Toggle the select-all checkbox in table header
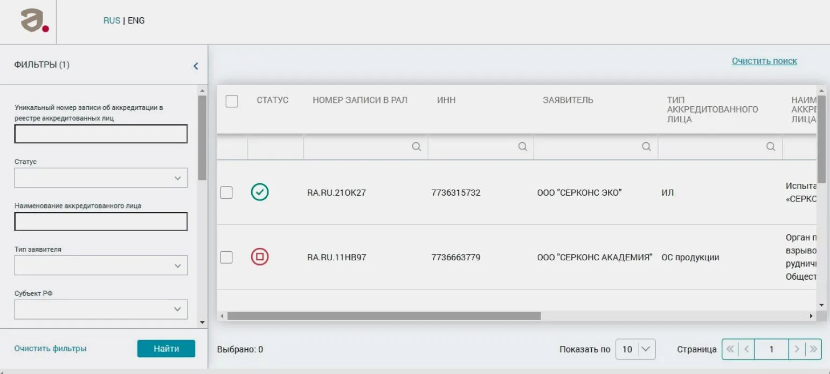Viewport: 830px width, 374px height. coord(232,101)
